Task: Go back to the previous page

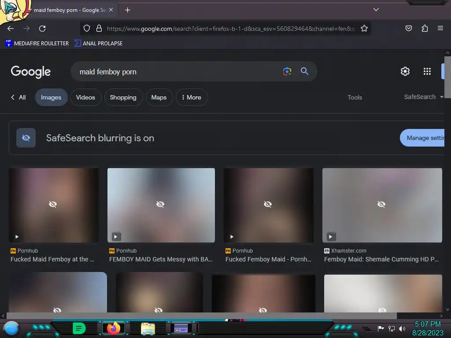Action: [11, 29]
